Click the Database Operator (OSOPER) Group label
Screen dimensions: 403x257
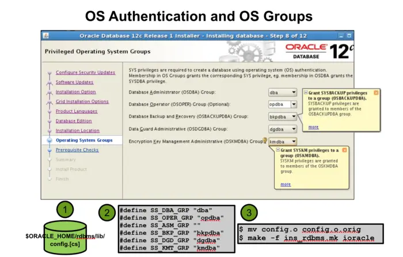(180, 104)
